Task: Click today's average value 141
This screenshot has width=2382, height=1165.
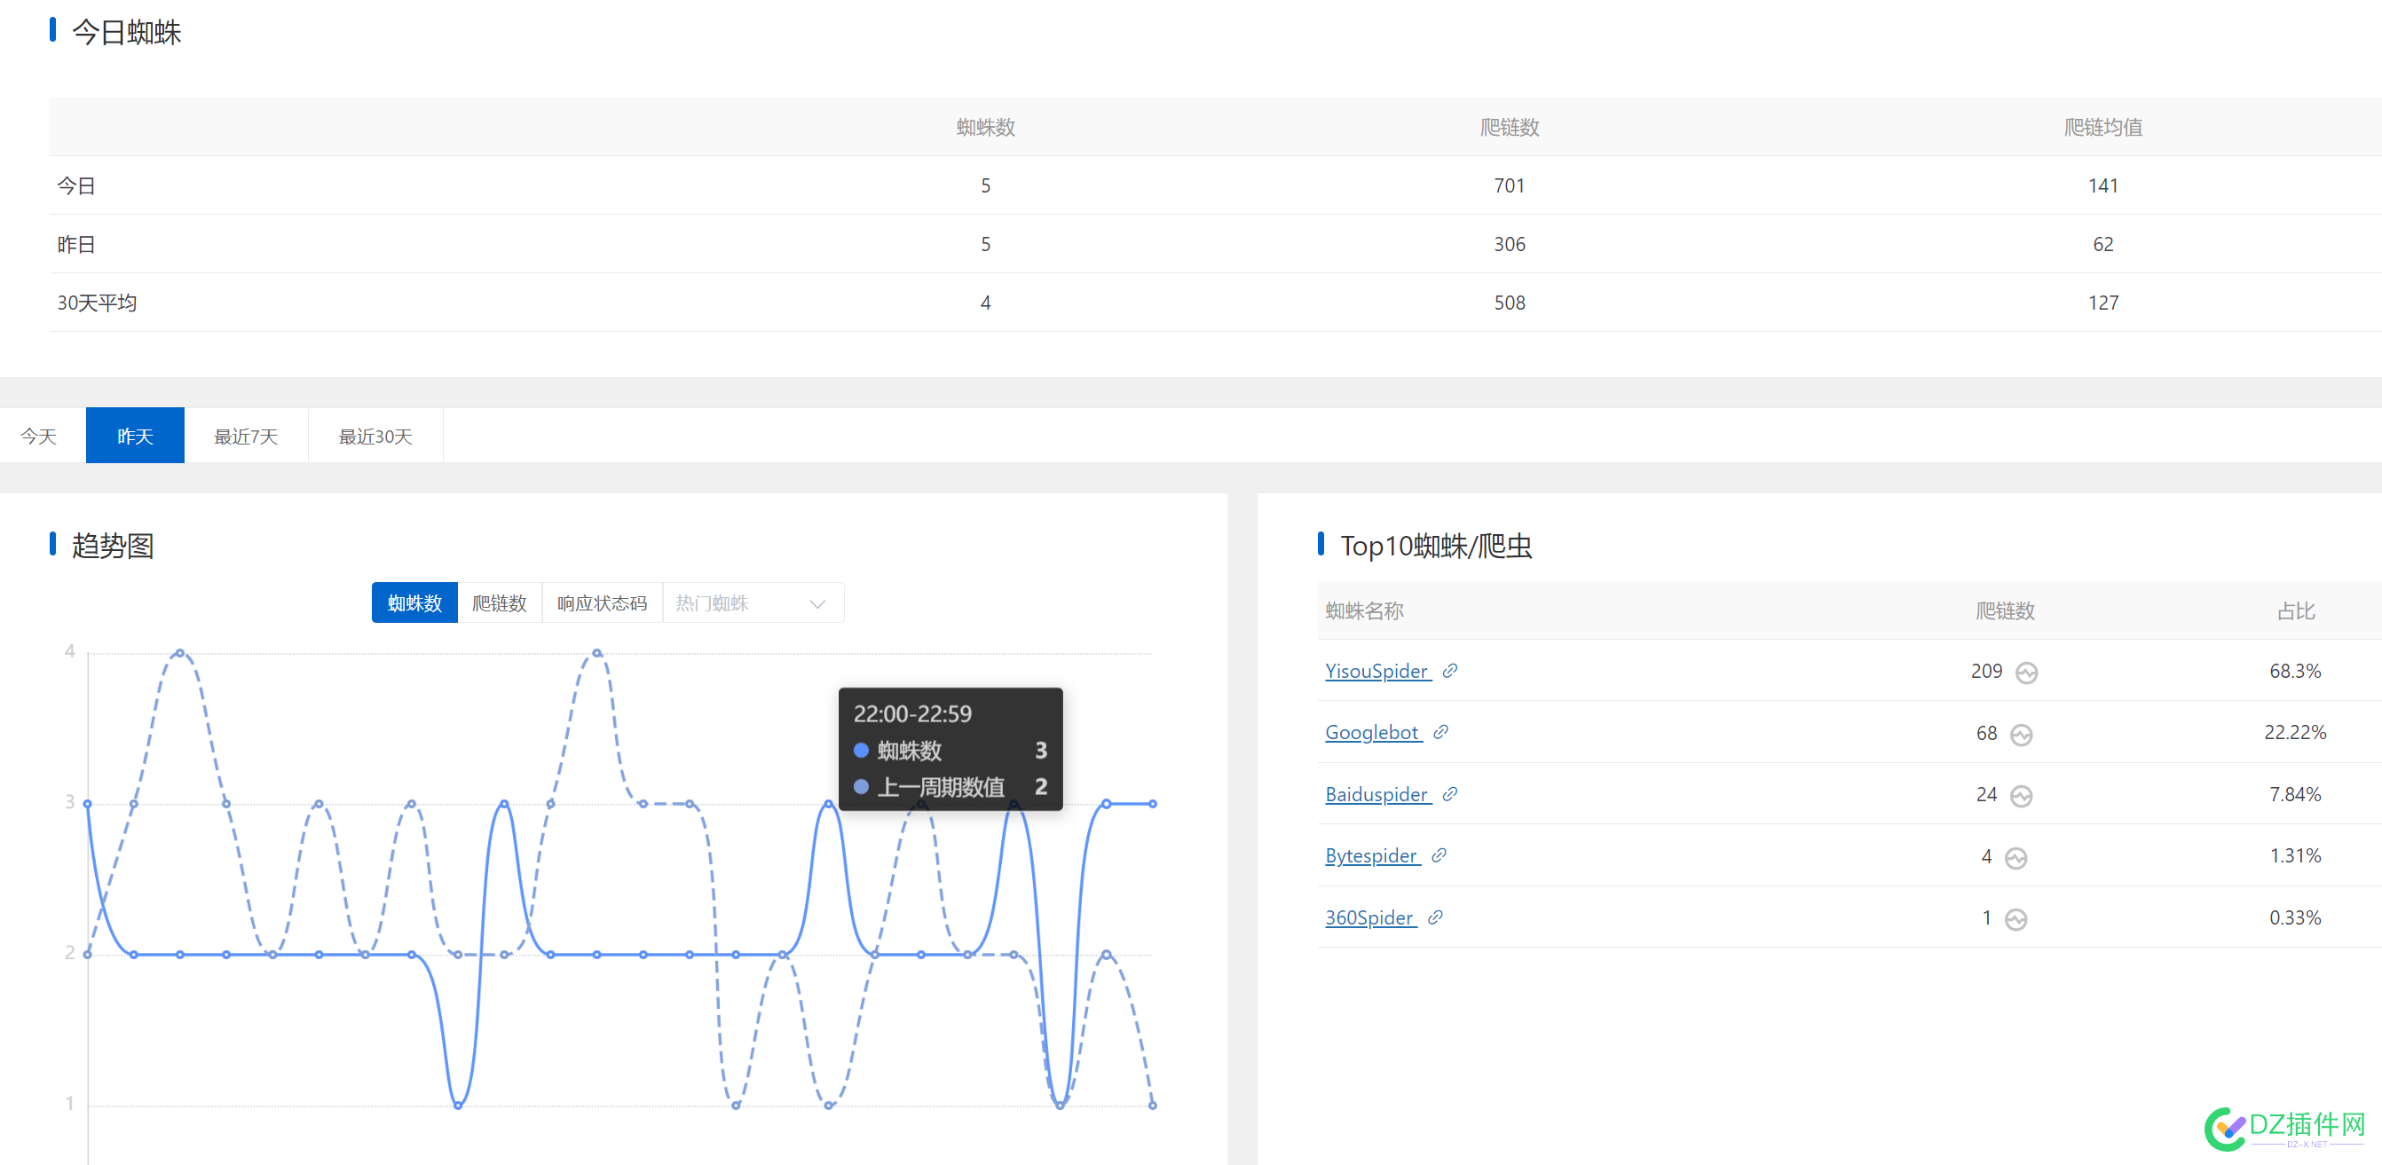Action: coord(2102,185)
